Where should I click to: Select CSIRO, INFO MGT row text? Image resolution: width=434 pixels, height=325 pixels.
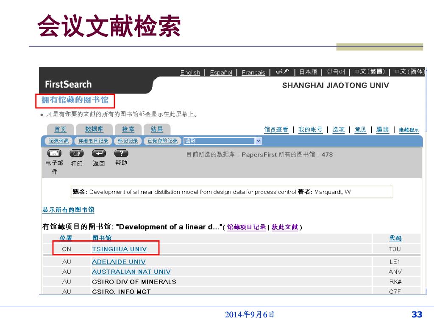[x=121, y=292]
